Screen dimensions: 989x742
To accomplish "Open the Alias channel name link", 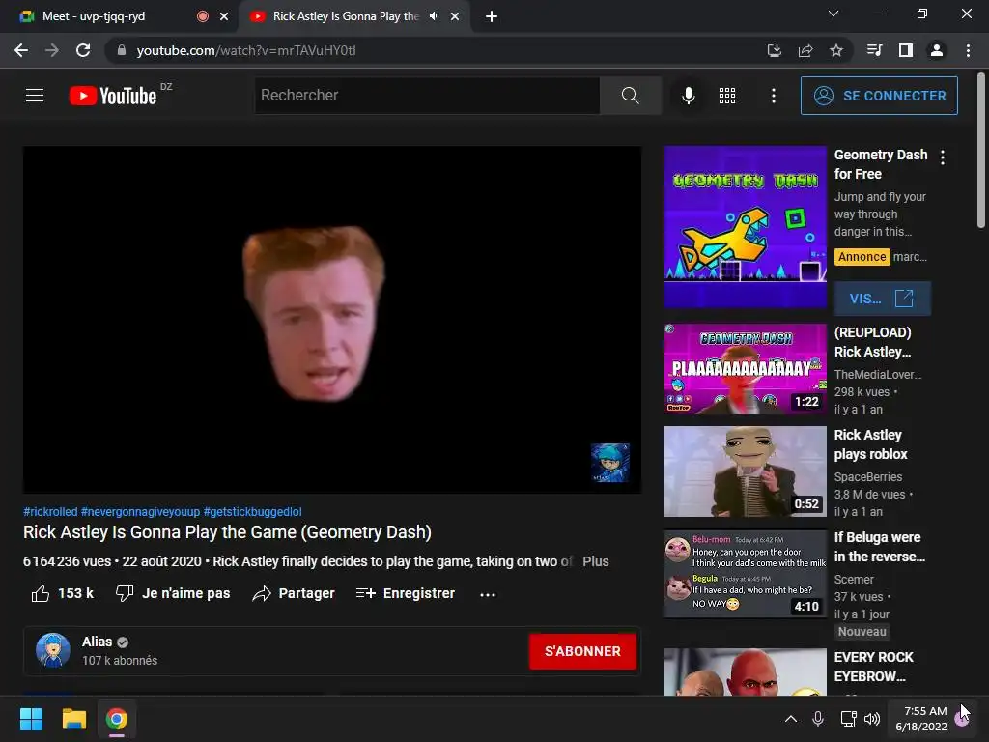I will (98, 642).
